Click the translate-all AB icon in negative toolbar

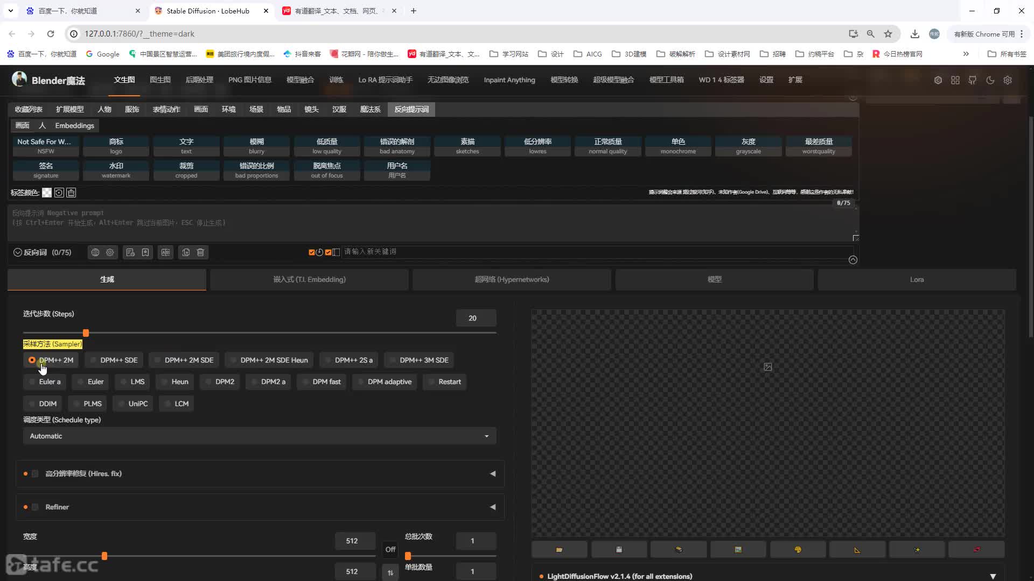pyautogui.click(x=165, y=252)
